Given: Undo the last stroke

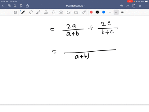Looking at the screenshot, I should pos(122,6).
